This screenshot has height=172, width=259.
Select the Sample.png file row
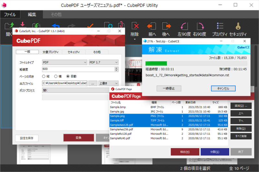[168, 116]
